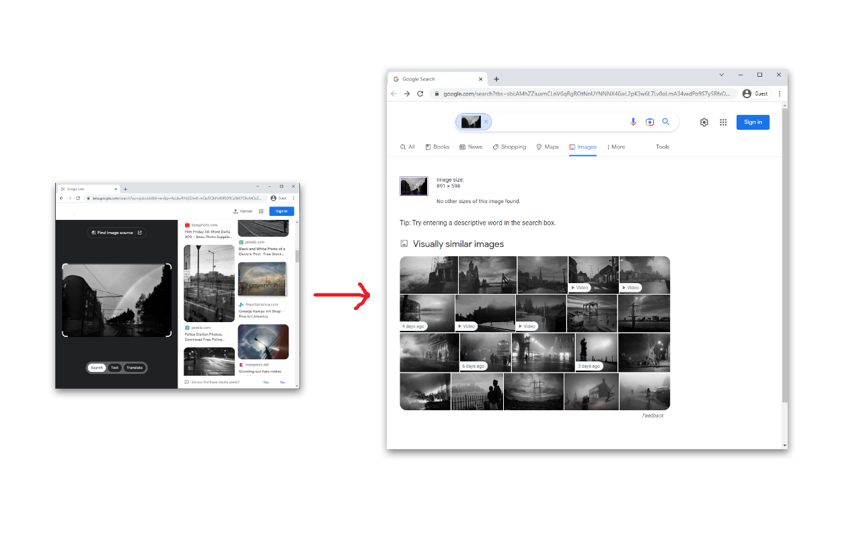Select Search mode in Google Lens
The image size is (861, 538).
coord(97,367)
